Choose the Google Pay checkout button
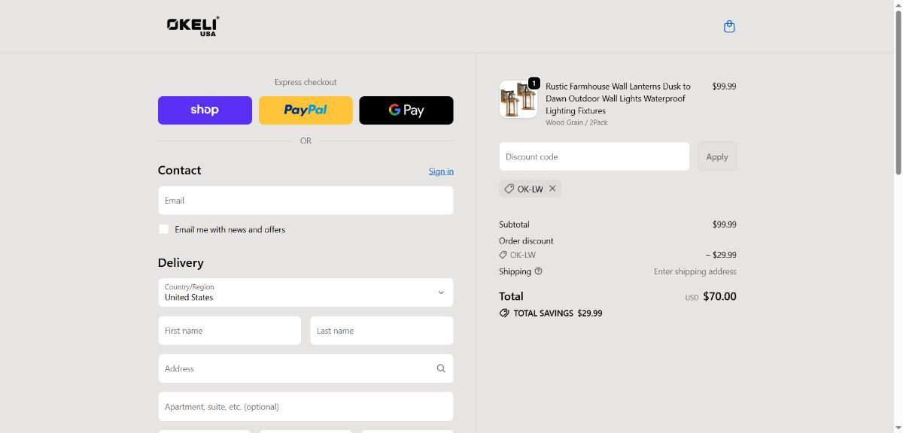 point(406,111)
